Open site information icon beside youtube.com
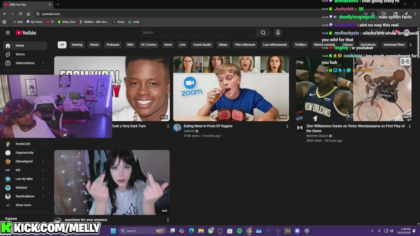 (38, 14)
